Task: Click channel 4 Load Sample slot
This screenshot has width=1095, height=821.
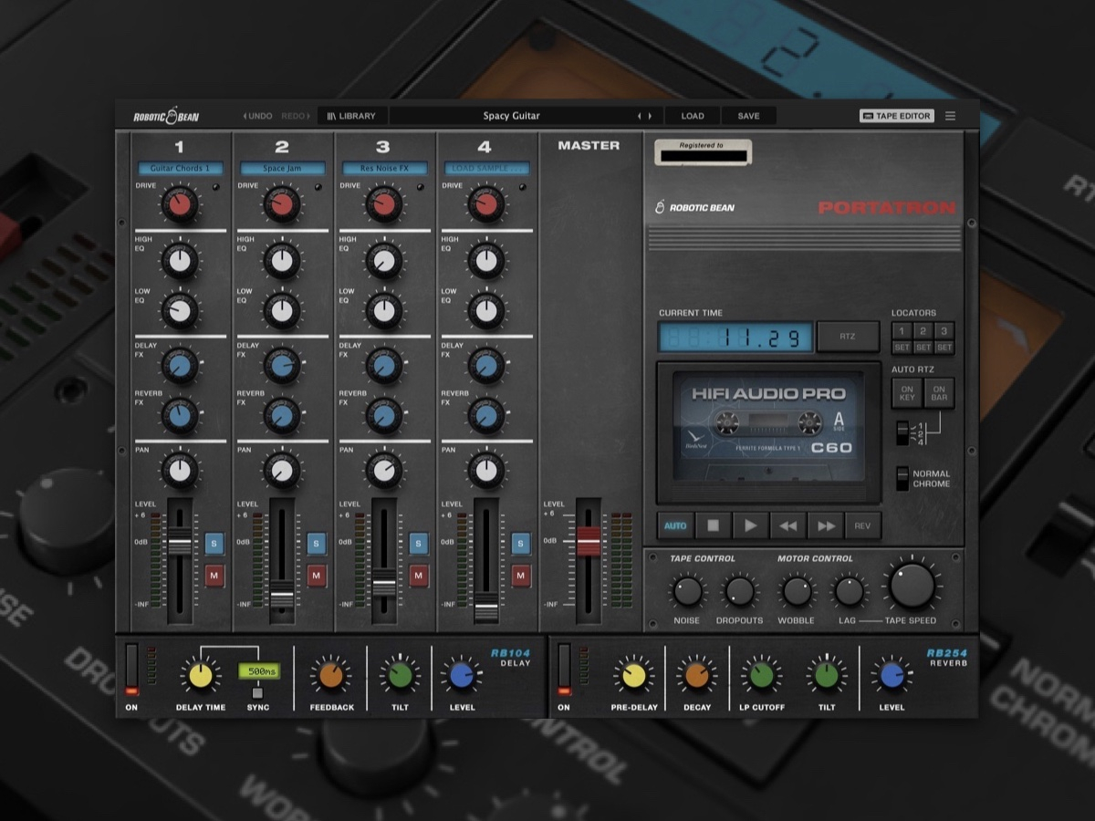Action: coord(487,169)
